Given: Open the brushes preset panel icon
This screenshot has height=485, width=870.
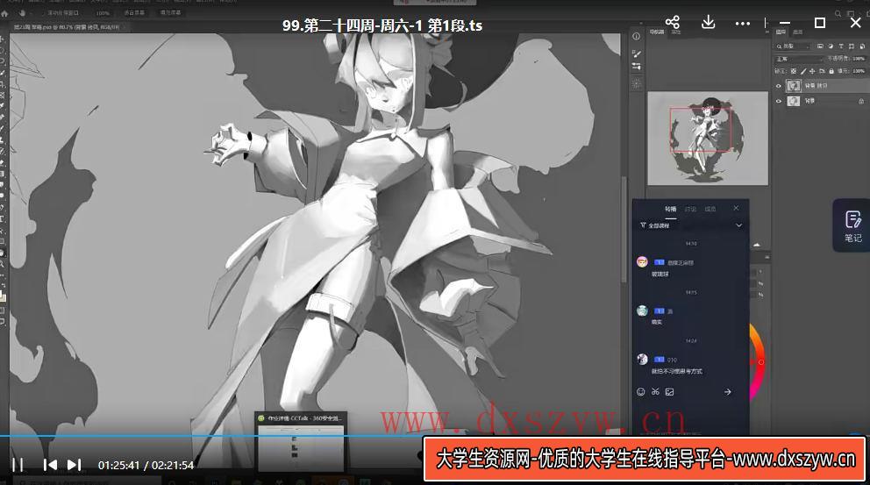Looking at the screenshot, I should 636,66.
